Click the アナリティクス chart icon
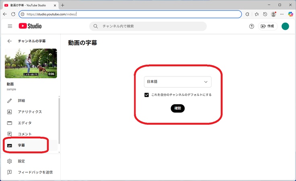The width and height of the screenshot is (296, 181). pos(9,112)
